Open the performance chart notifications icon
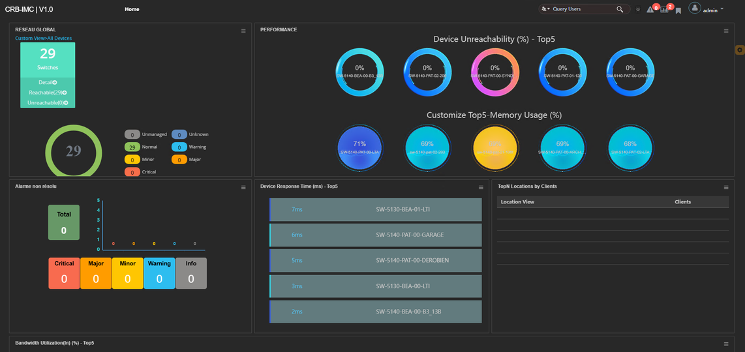This screenshot has width=745, height=352. (664, 10)
